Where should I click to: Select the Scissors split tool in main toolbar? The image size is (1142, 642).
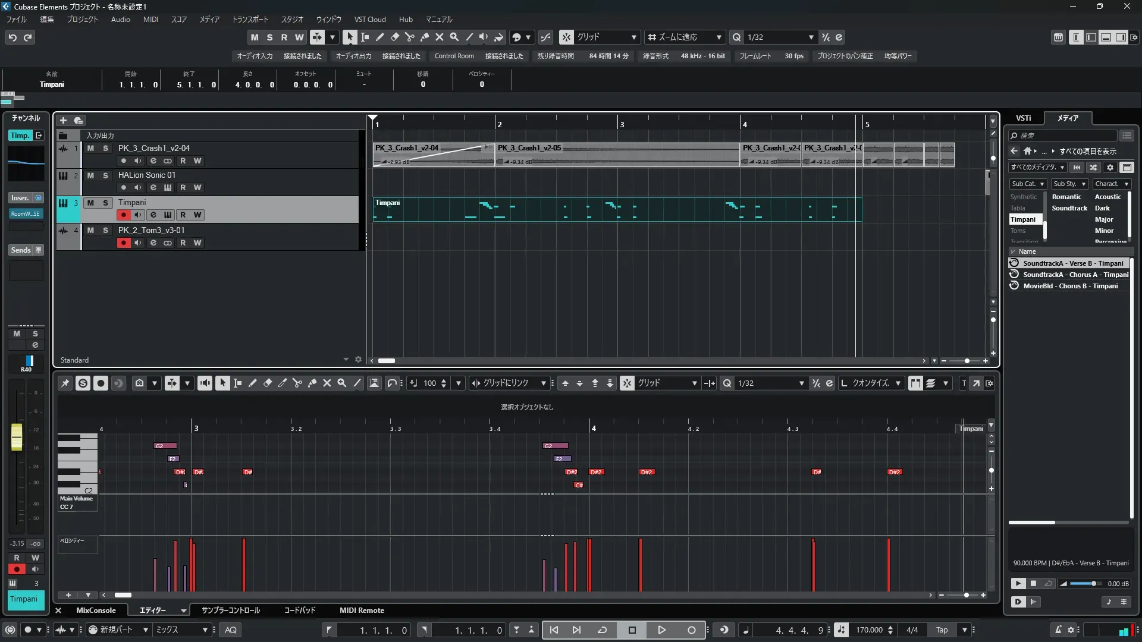pyautogui.click(x=410, y=37)
